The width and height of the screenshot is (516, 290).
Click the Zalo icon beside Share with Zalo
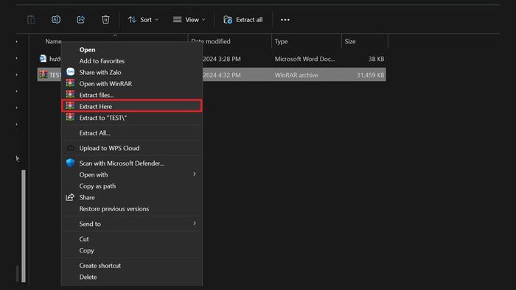click(71, 72)
